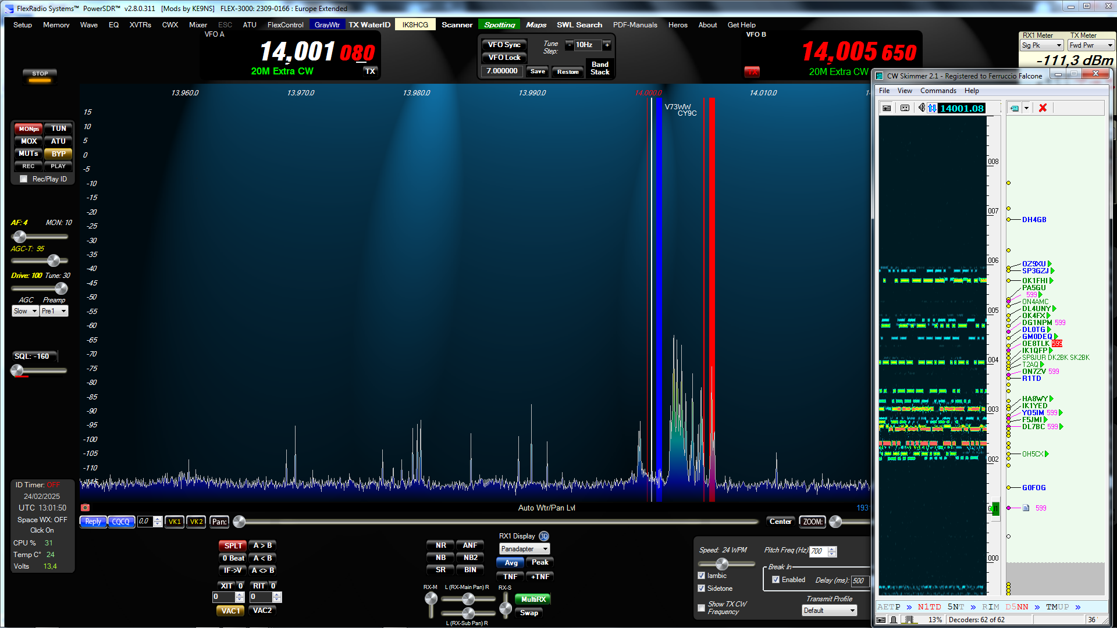Toggle the NR noise reduction button

(x=441, y=545)
